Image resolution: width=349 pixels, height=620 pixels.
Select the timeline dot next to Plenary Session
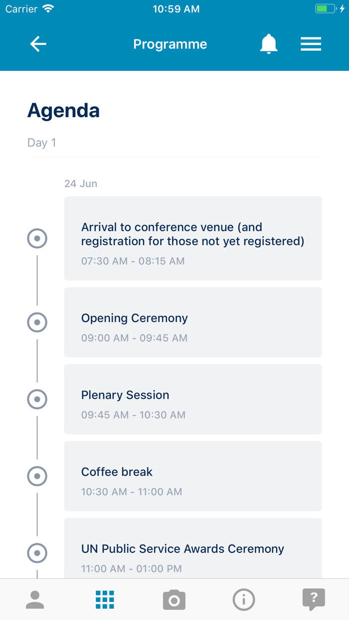click(37, 399)
